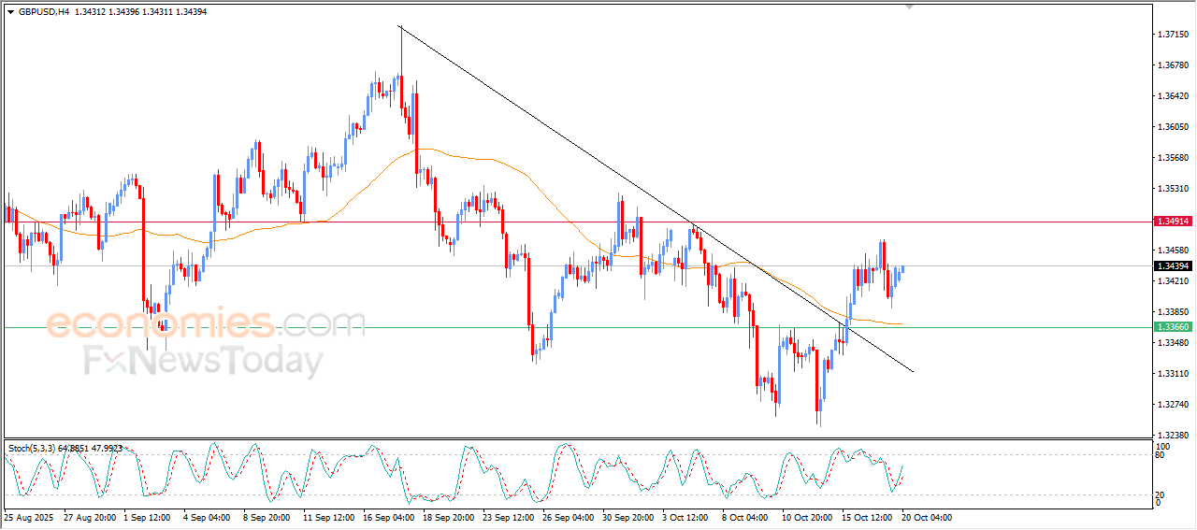
Task: Open the dropdown arrow beside GBPUSD,H4
Action: pos(10,12)
